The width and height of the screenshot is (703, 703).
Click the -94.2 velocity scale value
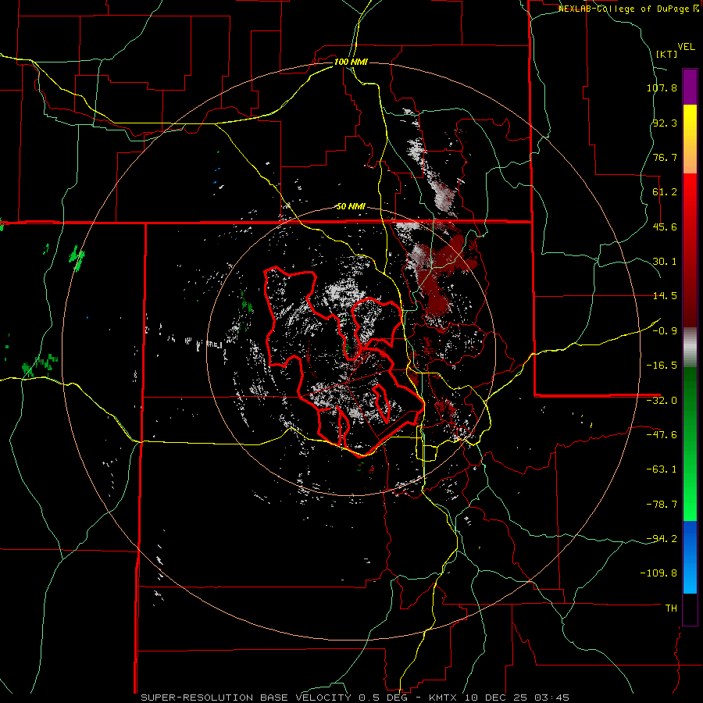662,538
